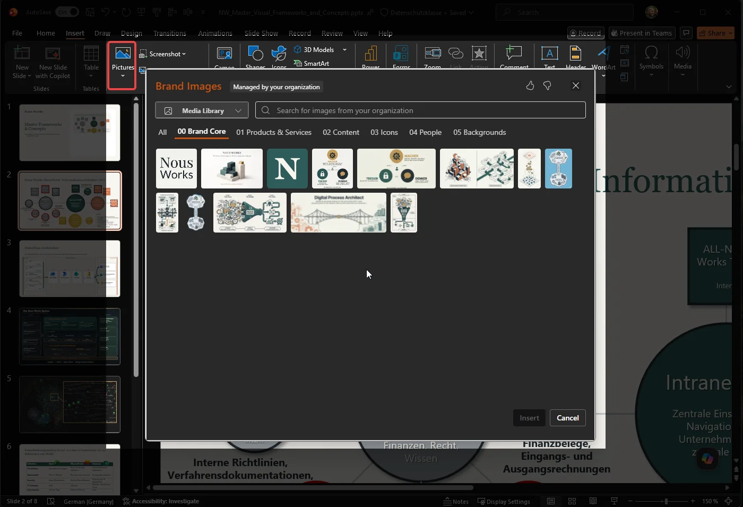The width and height of the screenshot is (743, 507).
Task: Click the Cancel button
Action: 568,418
